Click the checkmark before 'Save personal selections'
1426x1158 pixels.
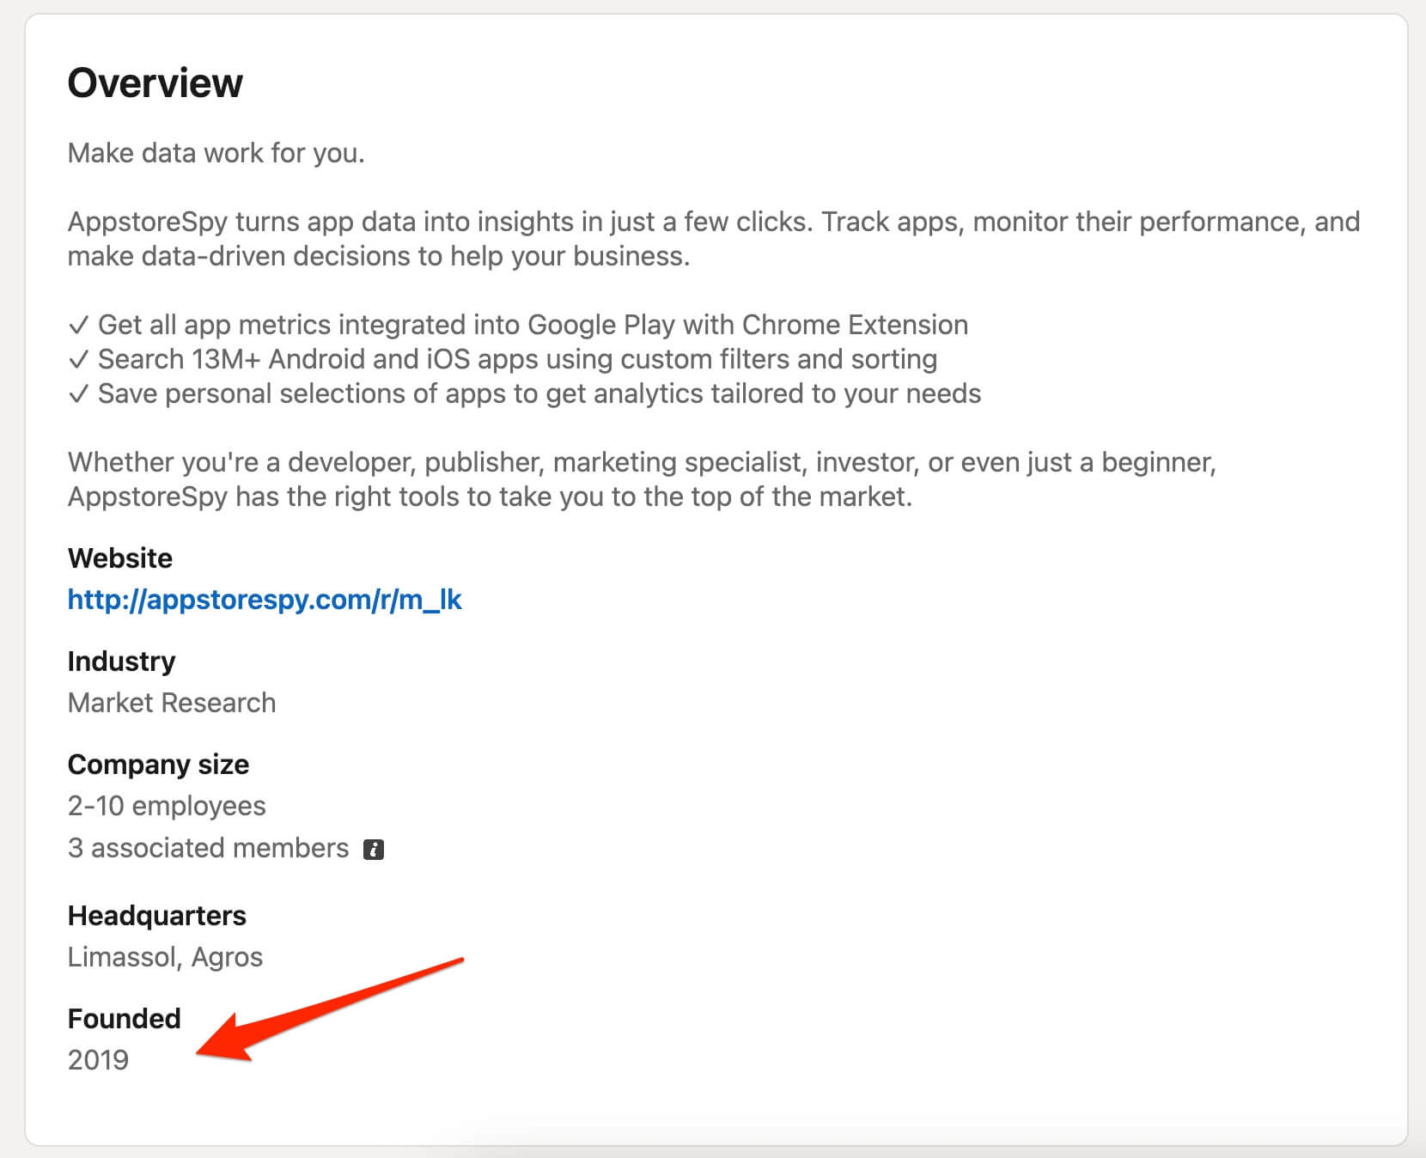tap(78, 394)
